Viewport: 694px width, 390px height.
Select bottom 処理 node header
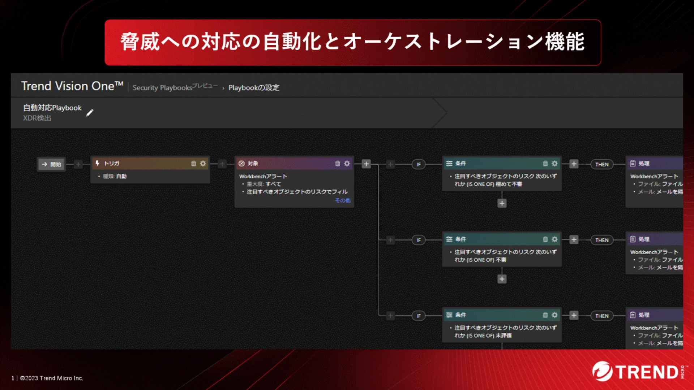pyautogui.click(x=655, y=315)
